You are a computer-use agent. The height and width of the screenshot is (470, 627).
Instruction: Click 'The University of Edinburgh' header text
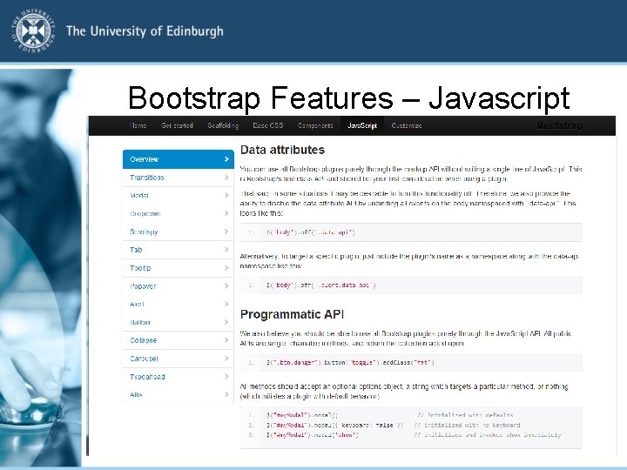(145, 31)
